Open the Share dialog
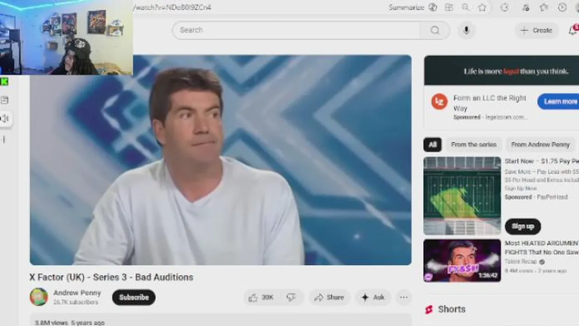This screenshot has height=326, width=579. coord(329,297)
